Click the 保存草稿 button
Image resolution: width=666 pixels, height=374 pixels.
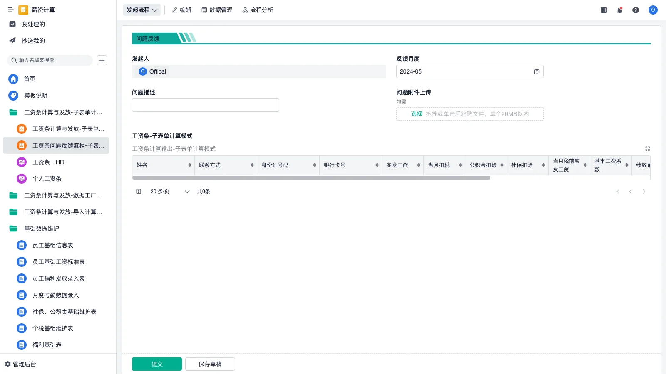pyautogui.click(x=210, y=364)
